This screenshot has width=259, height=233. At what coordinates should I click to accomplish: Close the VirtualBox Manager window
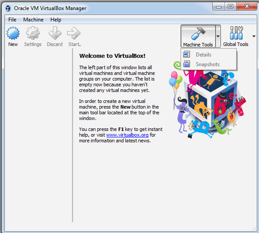(x=247, y=7)
